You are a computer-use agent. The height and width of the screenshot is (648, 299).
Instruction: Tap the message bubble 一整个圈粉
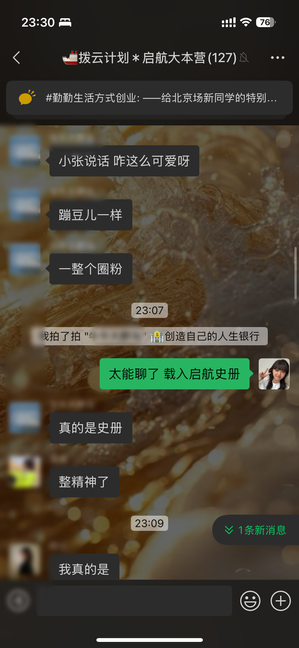click(91, 269)
